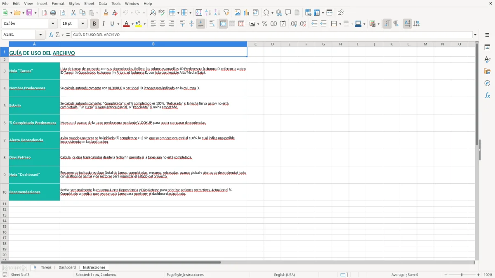Open the Function Wizard in formula bar
The height and width of the screenshot is (278, 495).
click(52, 35)
